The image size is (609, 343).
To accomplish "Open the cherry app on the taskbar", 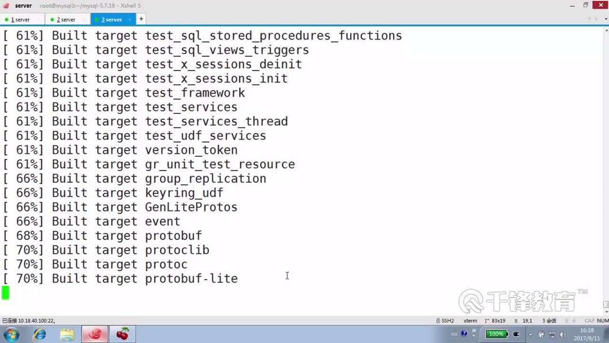I will click(x=122, y=334).
